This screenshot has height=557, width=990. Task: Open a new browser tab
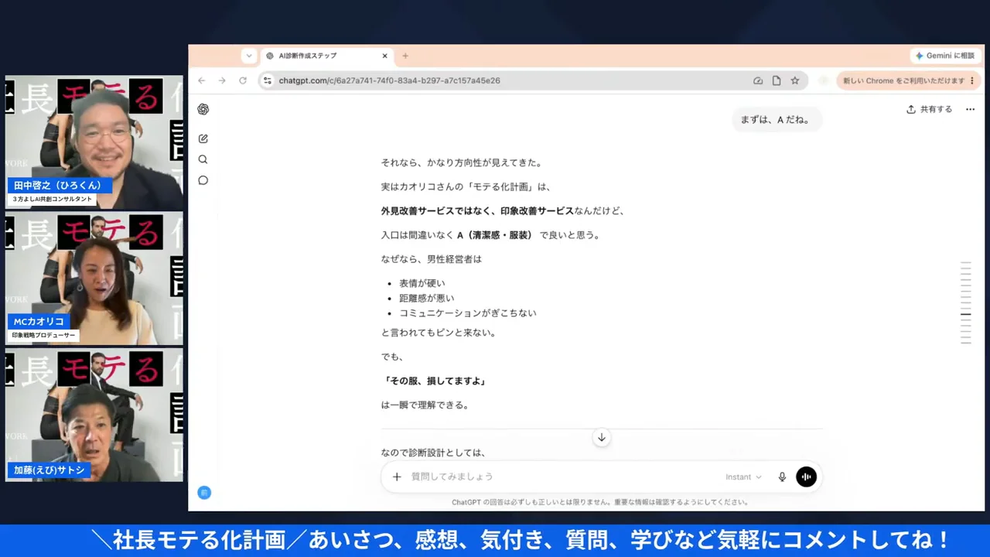pyautogui.click(x=405, y=56)
